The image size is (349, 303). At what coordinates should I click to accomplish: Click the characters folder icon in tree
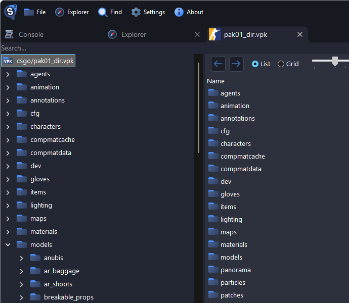tap(22, 126)
